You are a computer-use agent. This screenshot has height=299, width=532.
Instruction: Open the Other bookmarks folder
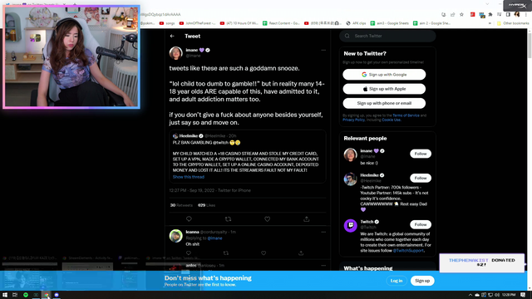513,23
